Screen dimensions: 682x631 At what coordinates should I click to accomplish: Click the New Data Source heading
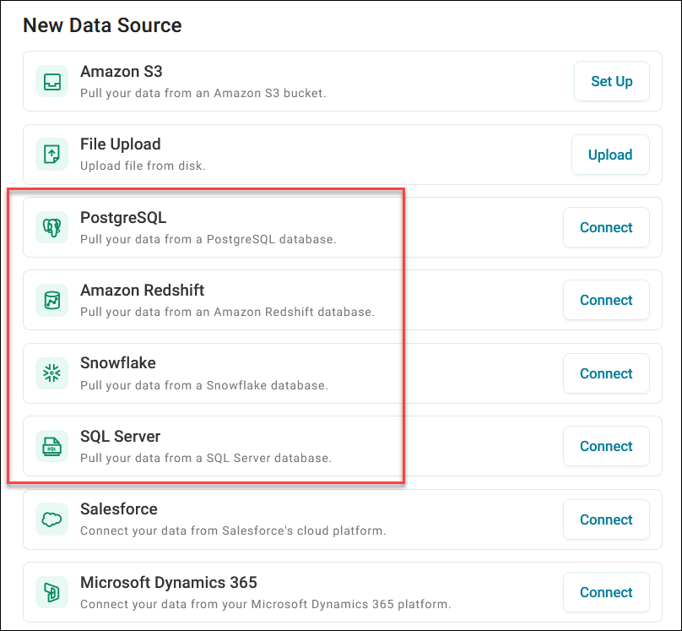pos(102,25)
